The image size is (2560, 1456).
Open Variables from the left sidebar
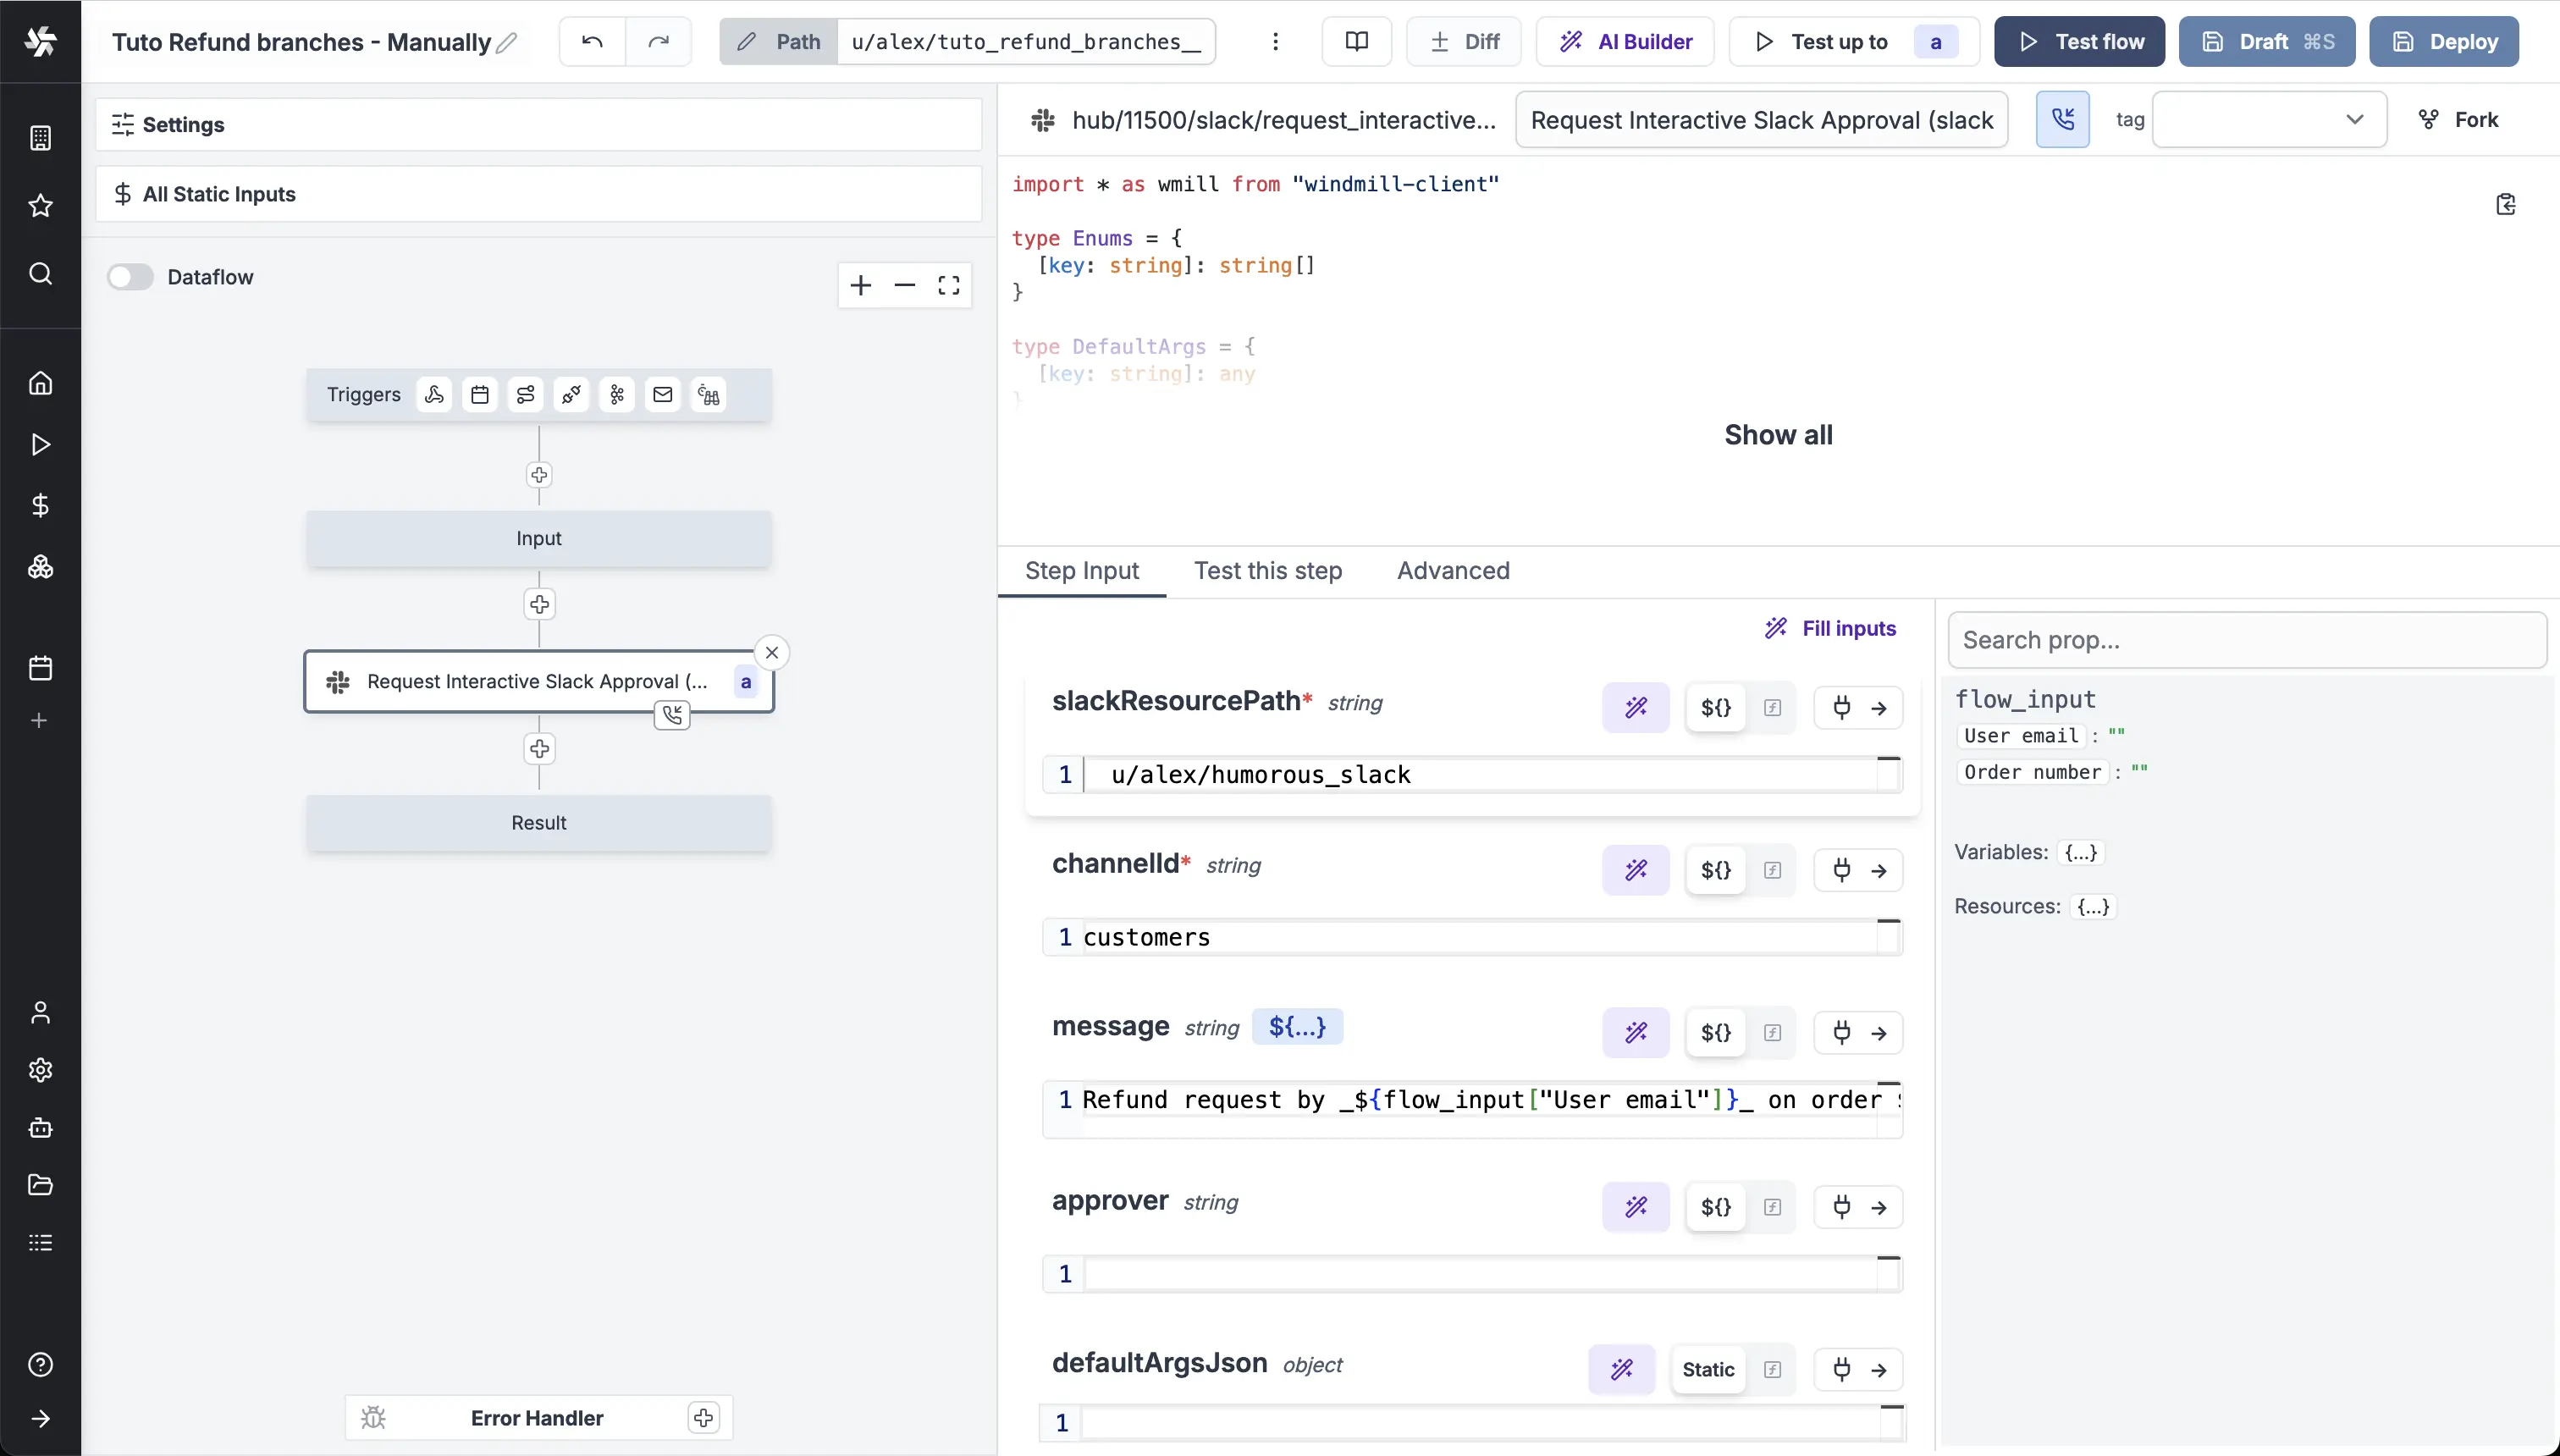(40, 505)
